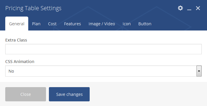
Task: Open the gear settings icon in header
Action: coord(180,8)
